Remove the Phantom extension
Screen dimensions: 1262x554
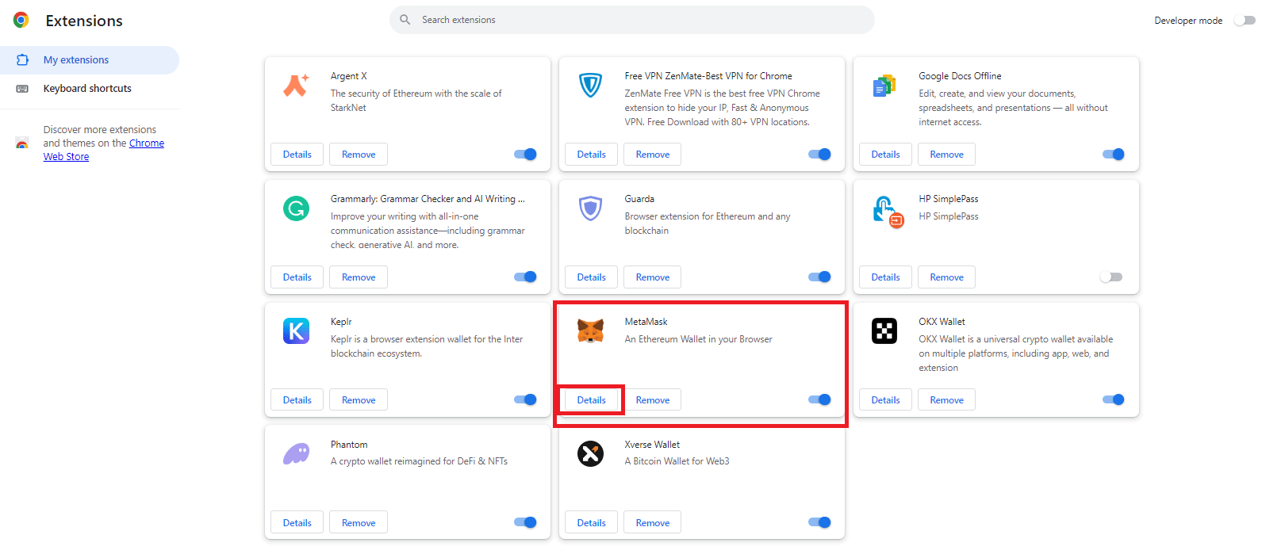359,523
